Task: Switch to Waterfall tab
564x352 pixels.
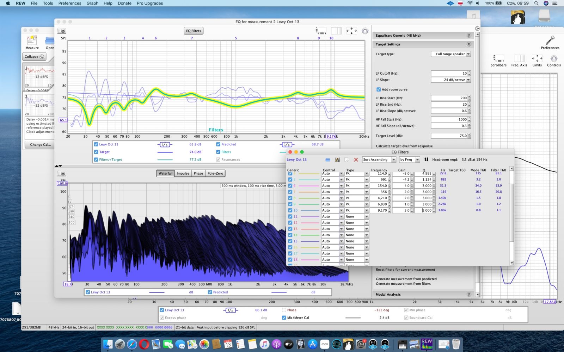Action: (x=165, y=173)
